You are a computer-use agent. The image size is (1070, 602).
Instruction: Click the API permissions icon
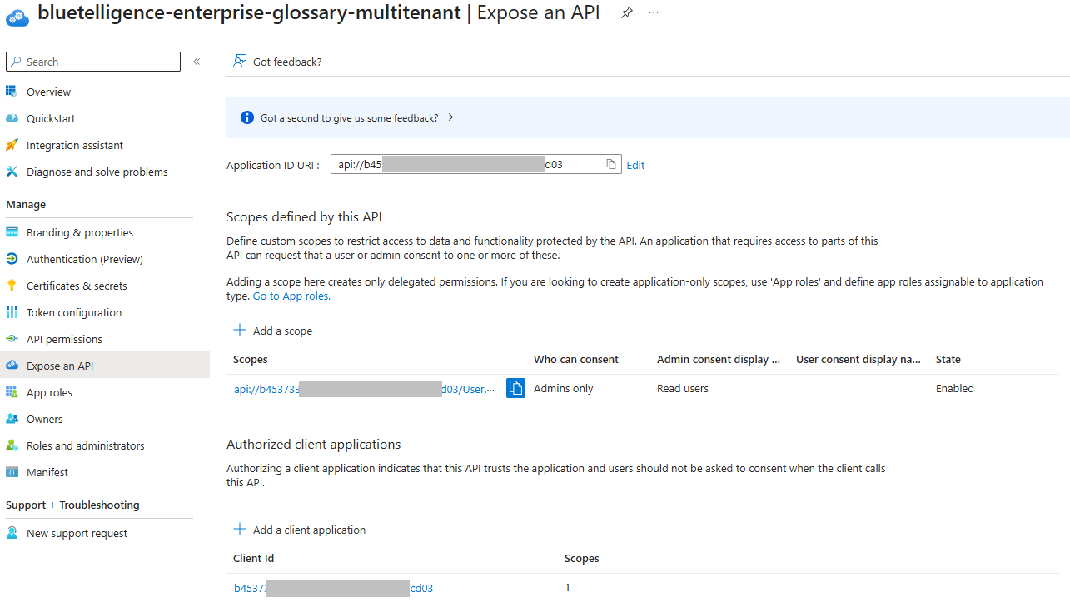tap(12, 339)
